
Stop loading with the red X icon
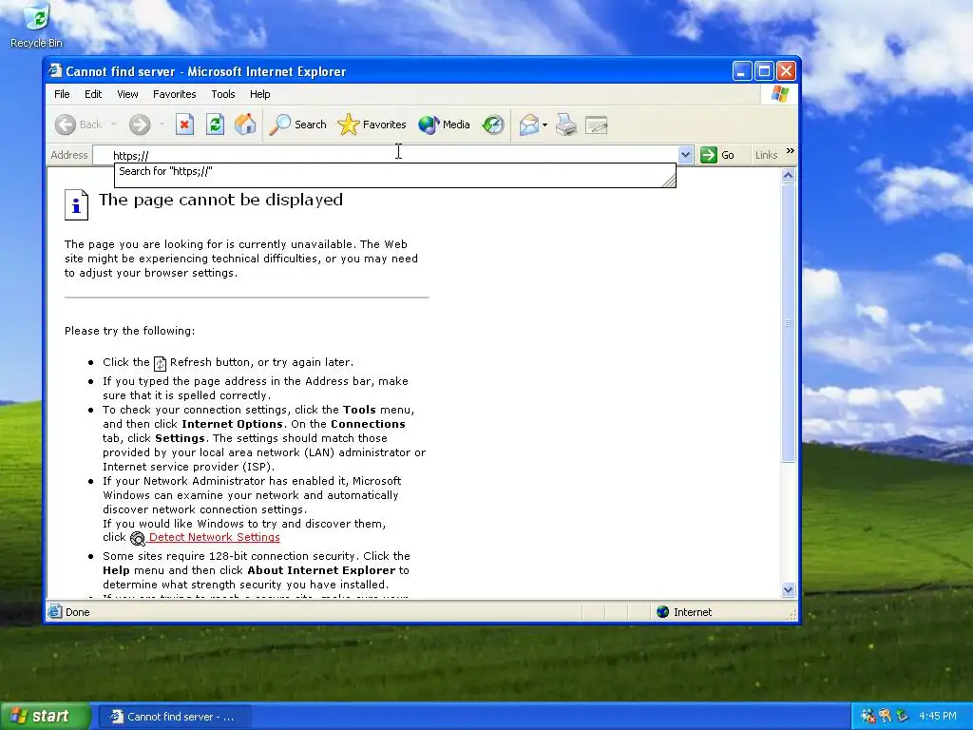coord(184,125)
